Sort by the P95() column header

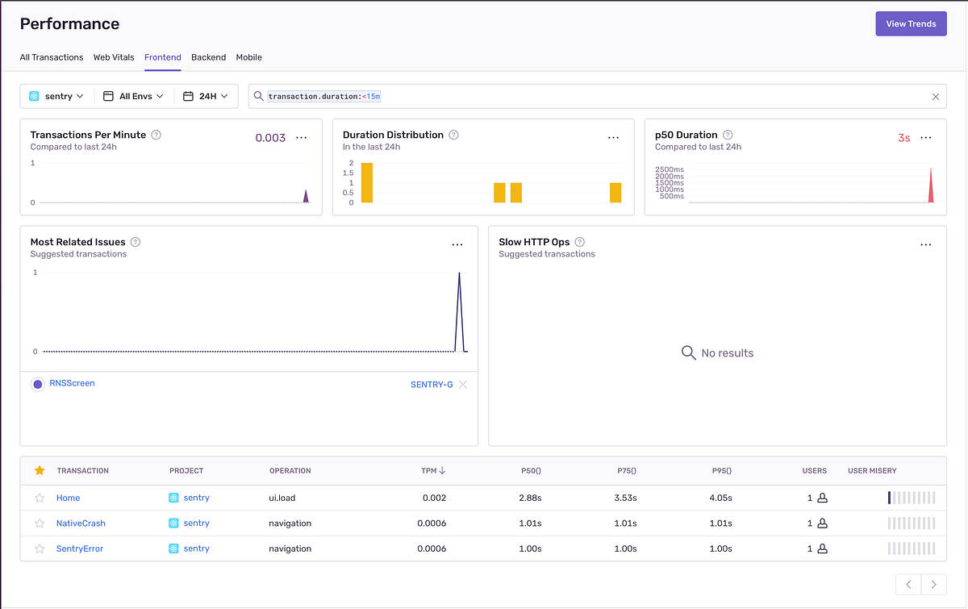[721, 470]
